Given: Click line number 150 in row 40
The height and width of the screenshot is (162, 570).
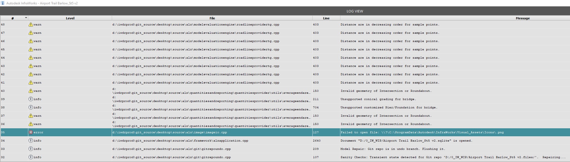Looking at the screenshot, I should 316,91.
